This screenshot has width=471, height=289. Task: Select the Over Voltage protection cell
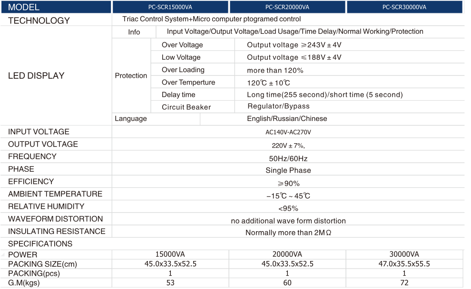tap(182, 45)
